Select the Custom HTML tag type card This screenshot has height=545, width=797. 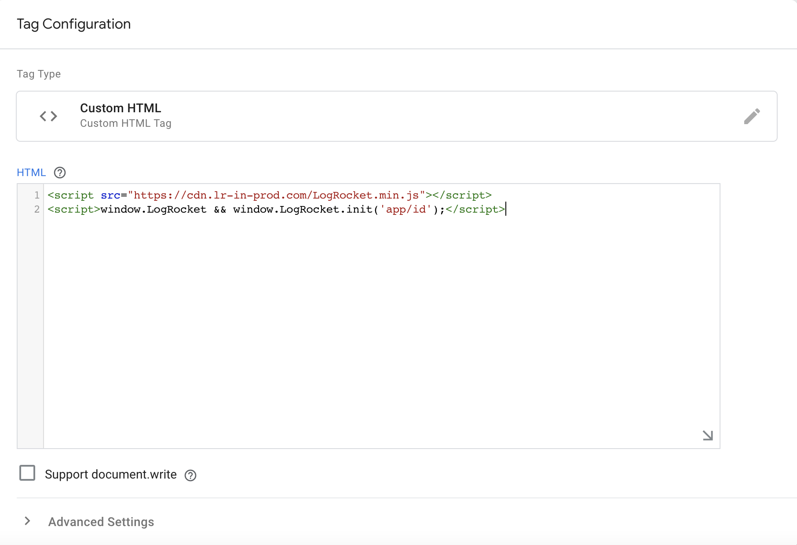click(x=397, y=116)
